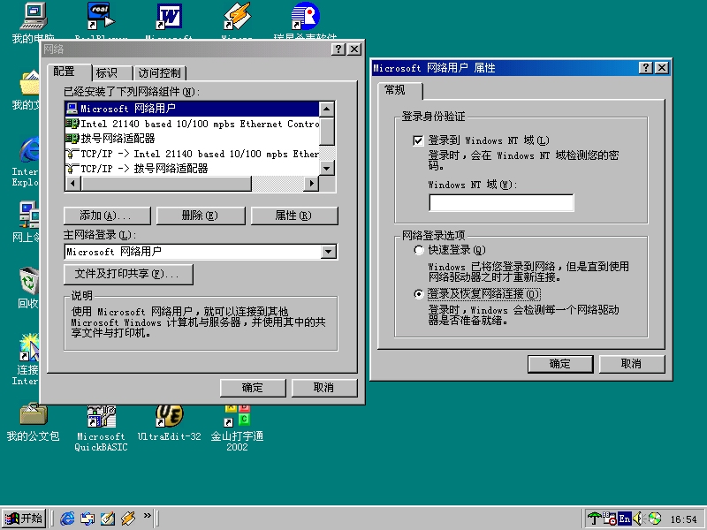
Task: Toggle 登录到 Windows NT 域 checkbox
Action: 418,140
